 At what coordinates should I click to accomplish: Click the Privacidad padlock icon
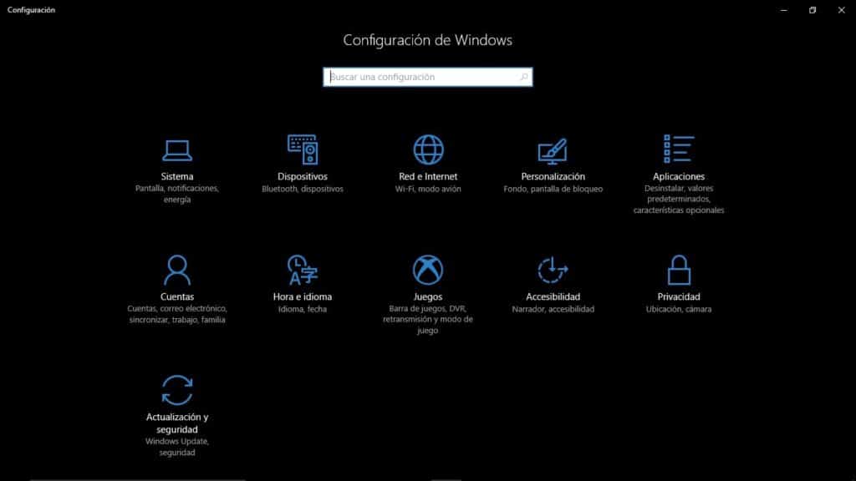coord(679,271)
